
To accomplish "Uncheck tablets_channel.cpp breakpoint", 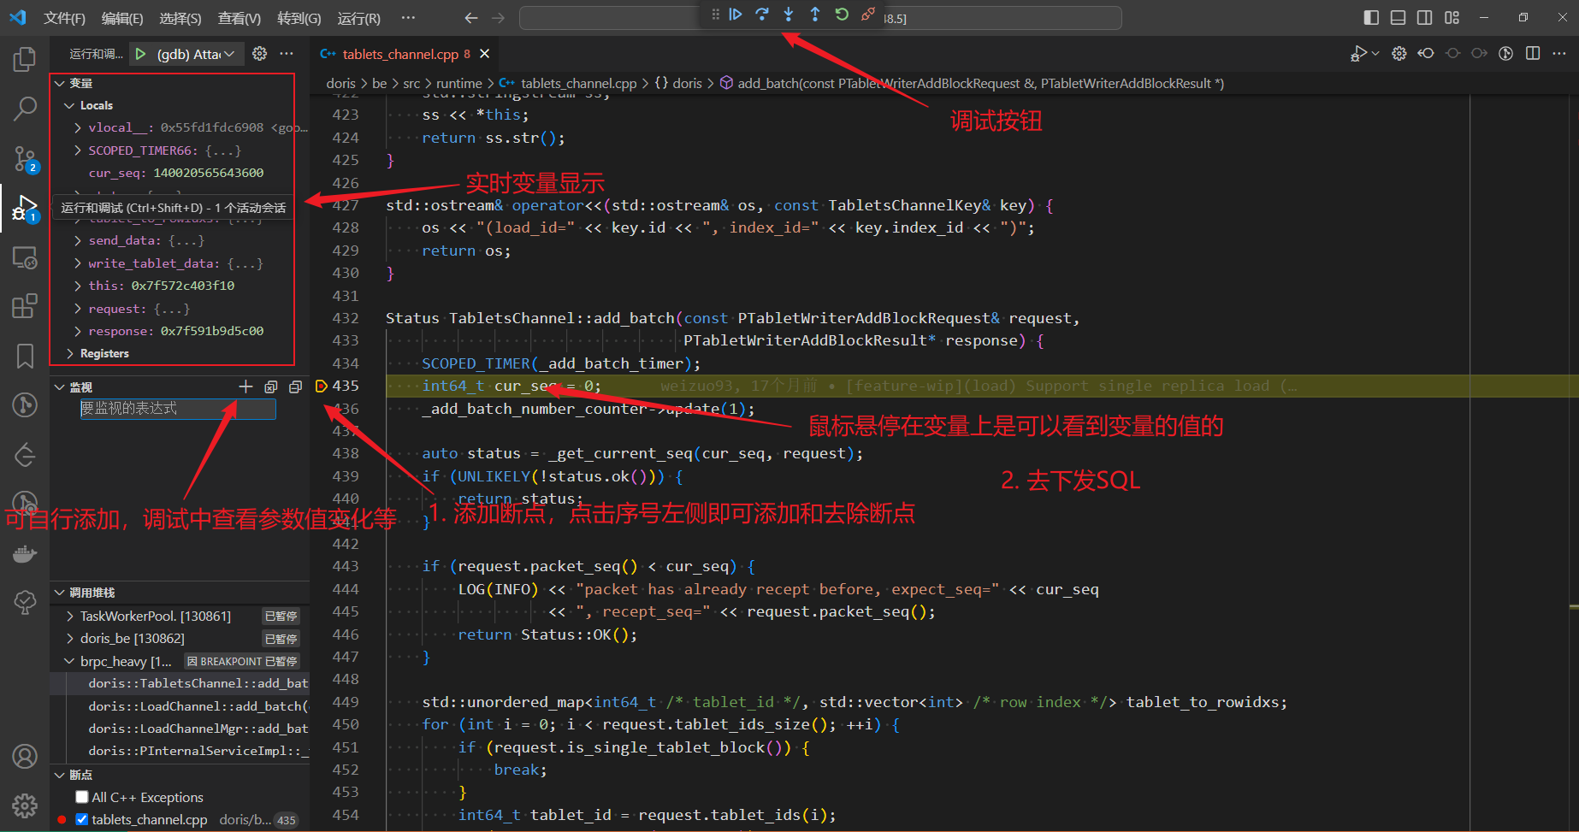I will tap(82, 819).
